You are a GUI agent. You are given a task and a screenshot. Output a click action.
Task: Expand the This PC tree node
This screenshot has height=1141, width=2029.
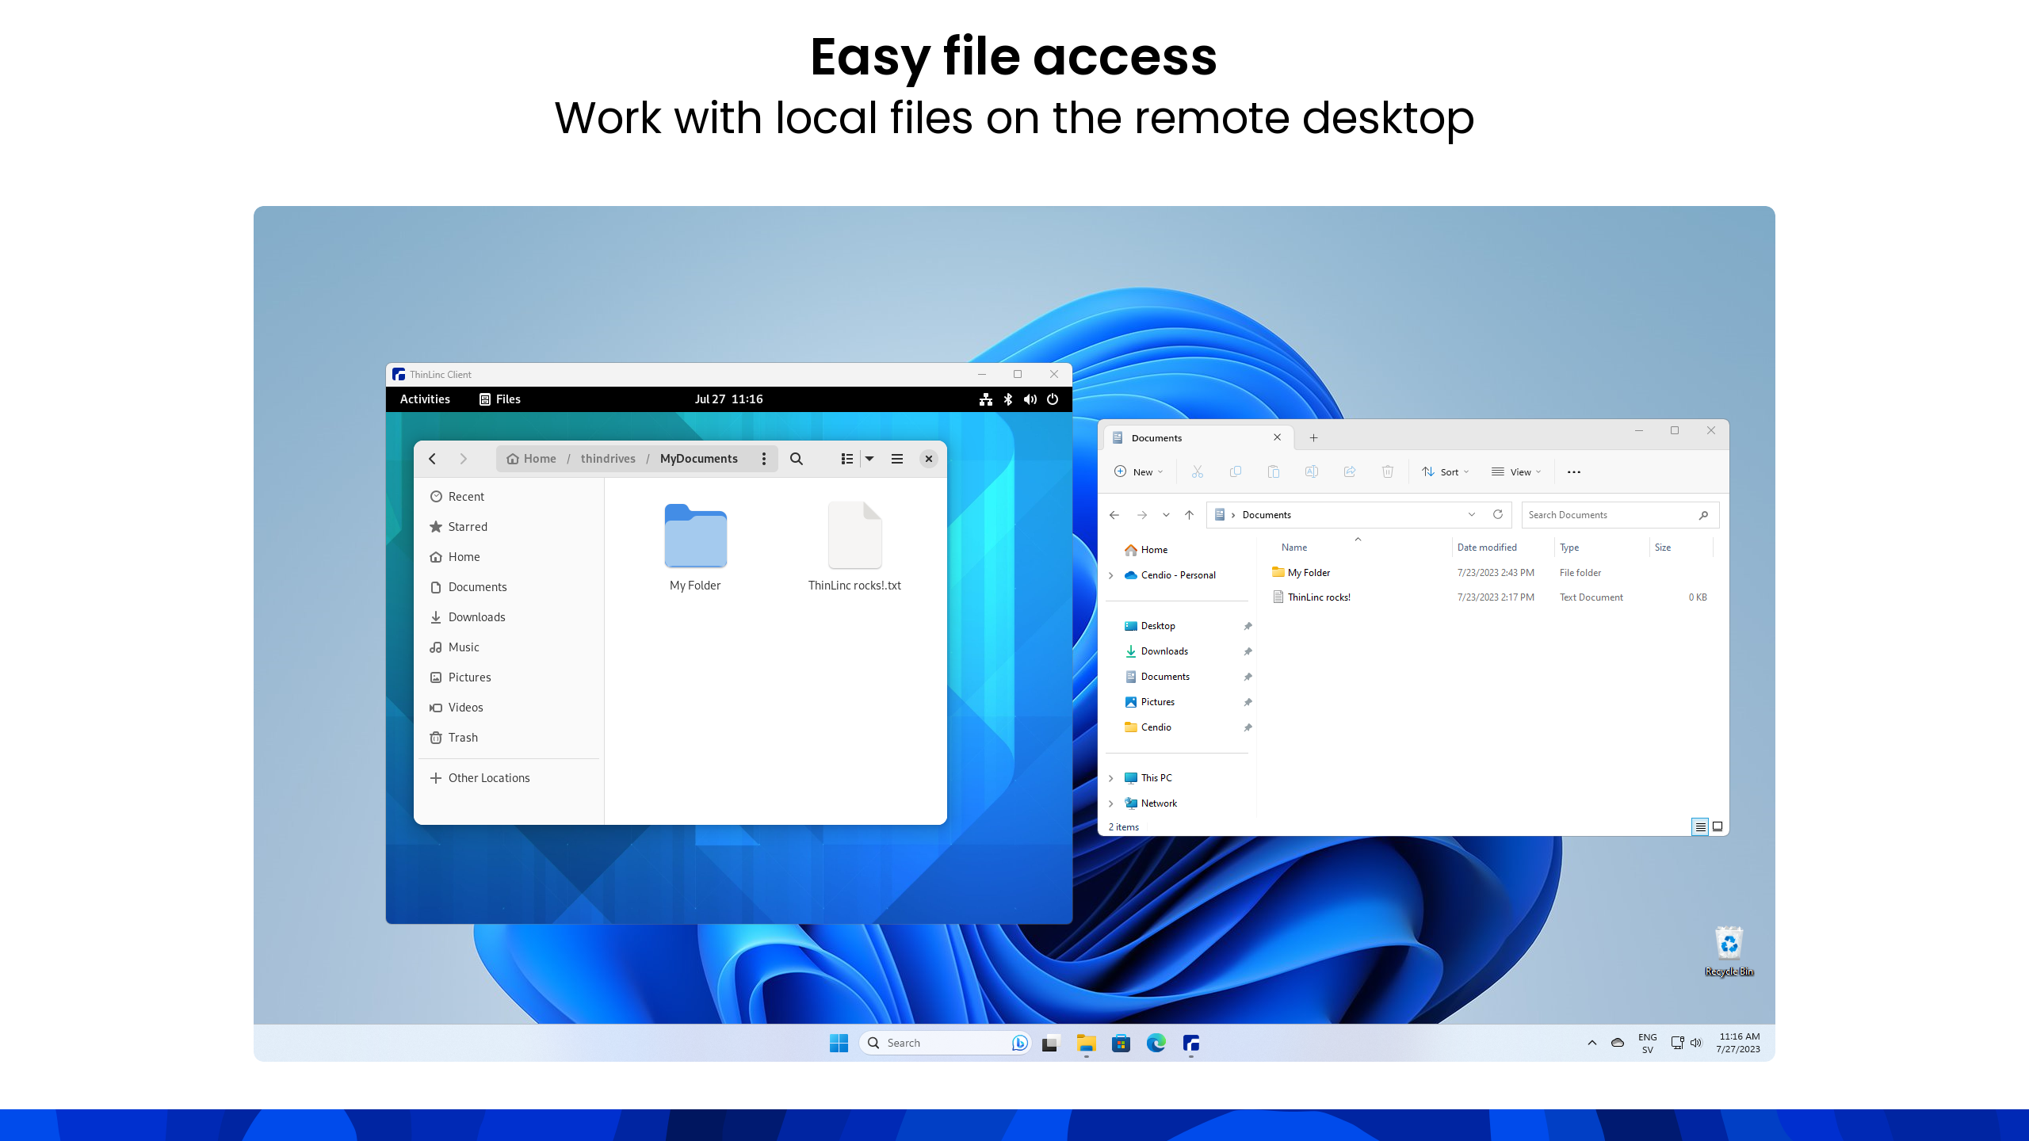(1111, 778)
